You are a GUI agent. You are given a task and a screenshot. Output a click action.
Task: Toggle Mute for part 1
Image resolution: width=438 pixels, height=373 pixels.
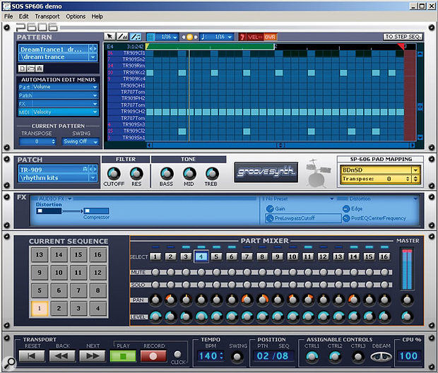click(155, 272)
